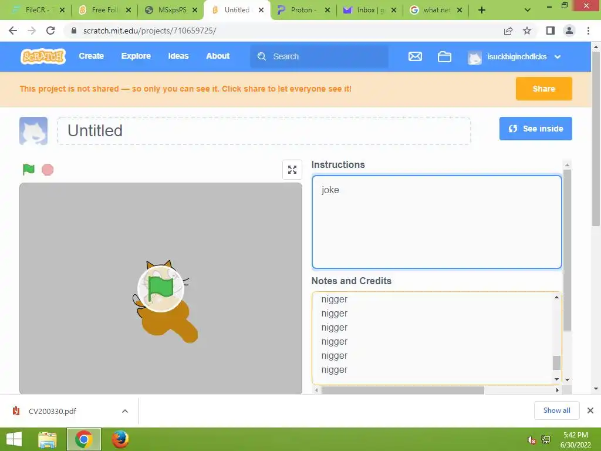Dismiss the downloads bar
601x451 pixels.
click(590, 410)
